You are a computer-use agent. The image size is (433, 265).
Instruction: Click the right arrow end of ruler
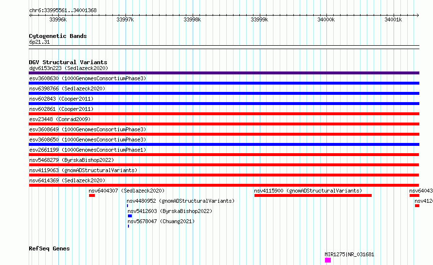point(417,15)
